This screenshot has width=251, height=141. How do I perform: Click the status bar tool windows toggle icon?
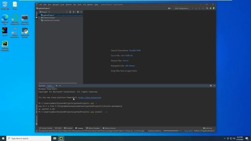click(x=36, y=131)
